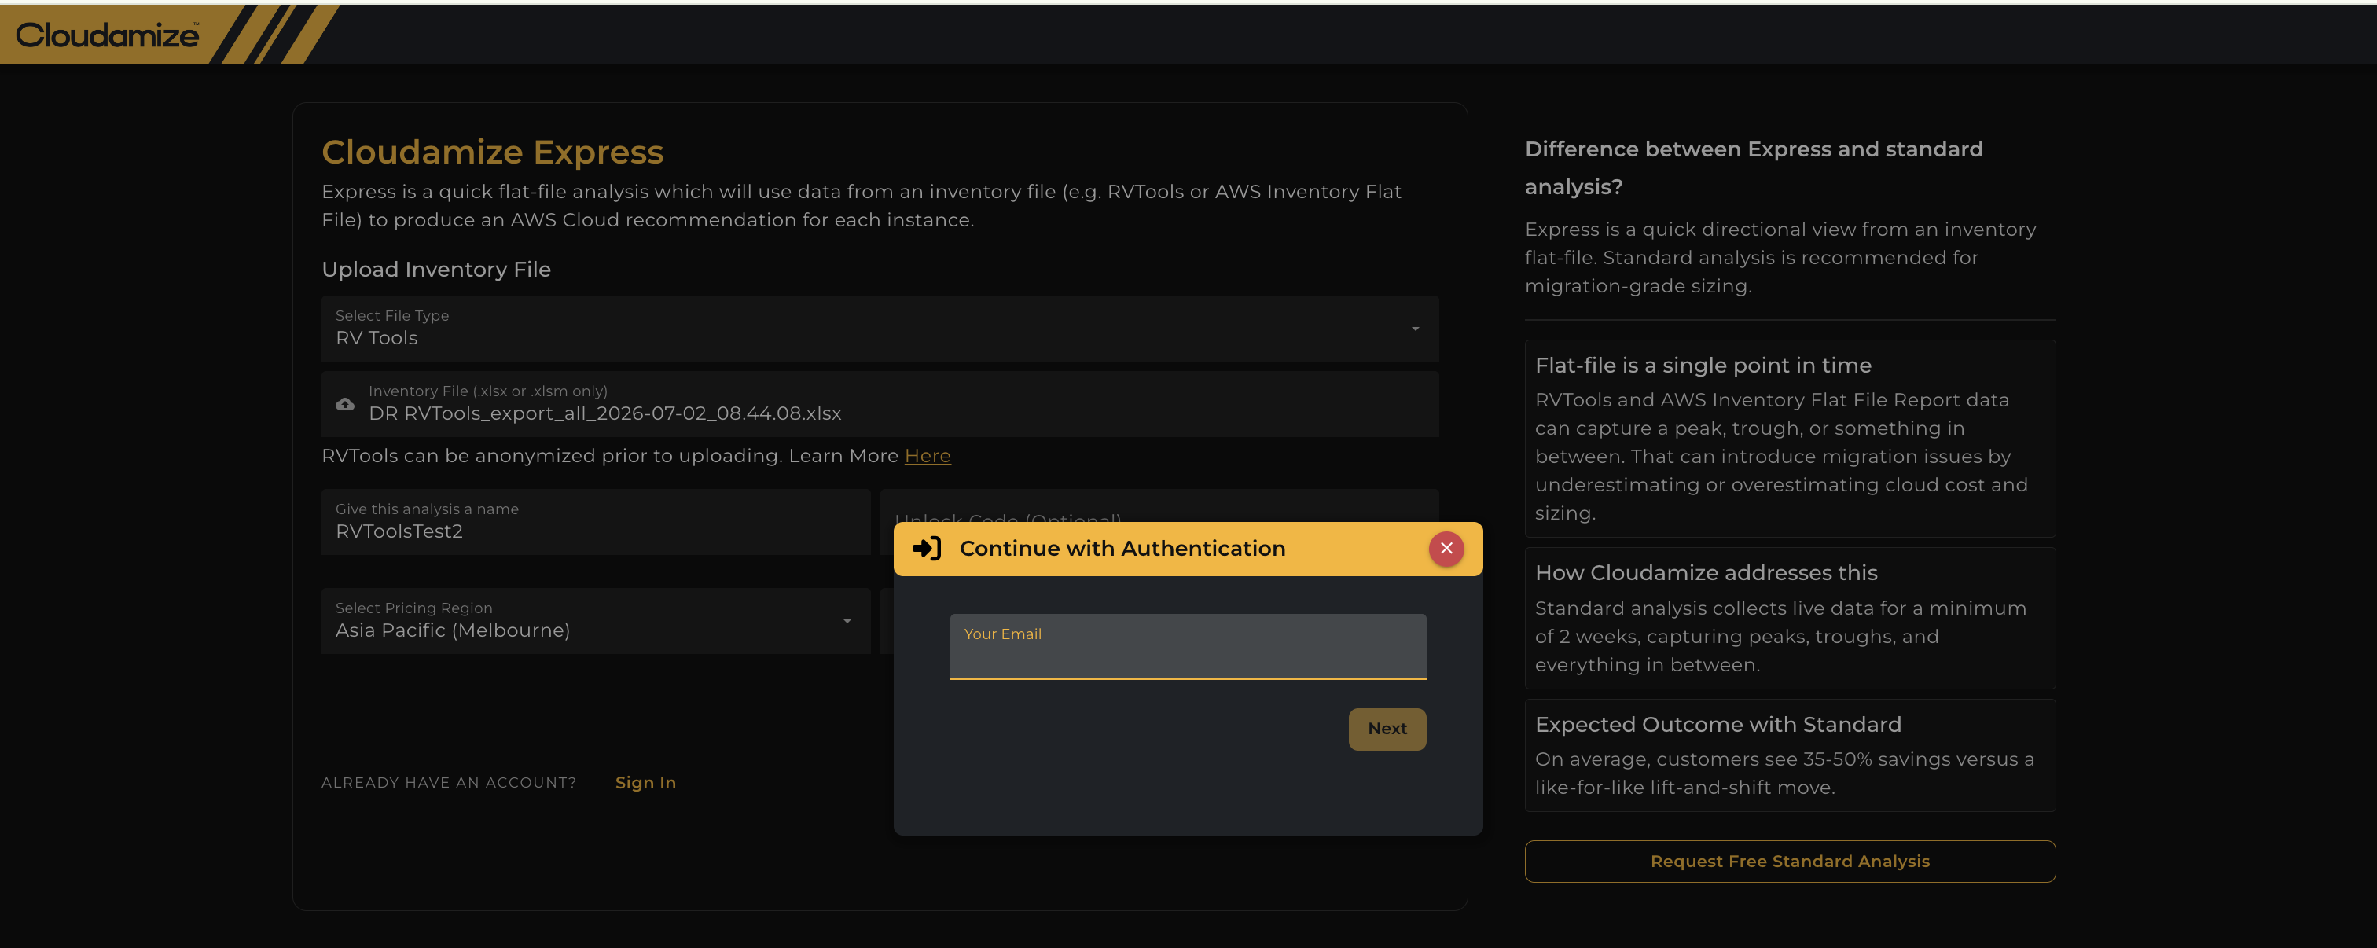Click 'Continue with Authentication' dialog title

(x=1122, y=549)
